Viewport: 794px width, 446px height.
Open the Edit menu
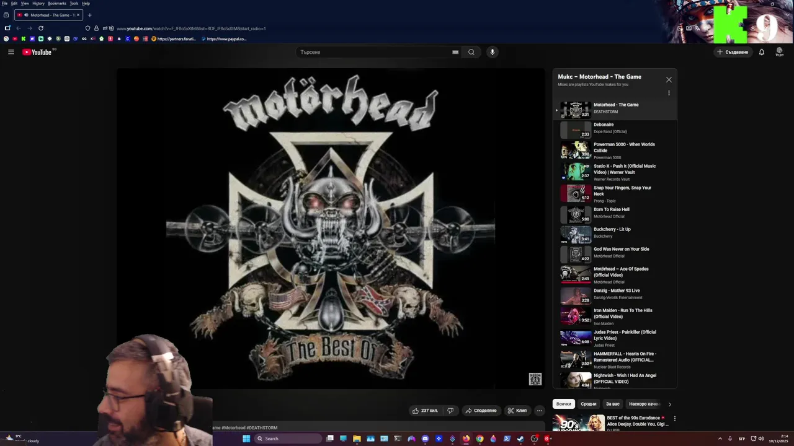click(14, 3)
